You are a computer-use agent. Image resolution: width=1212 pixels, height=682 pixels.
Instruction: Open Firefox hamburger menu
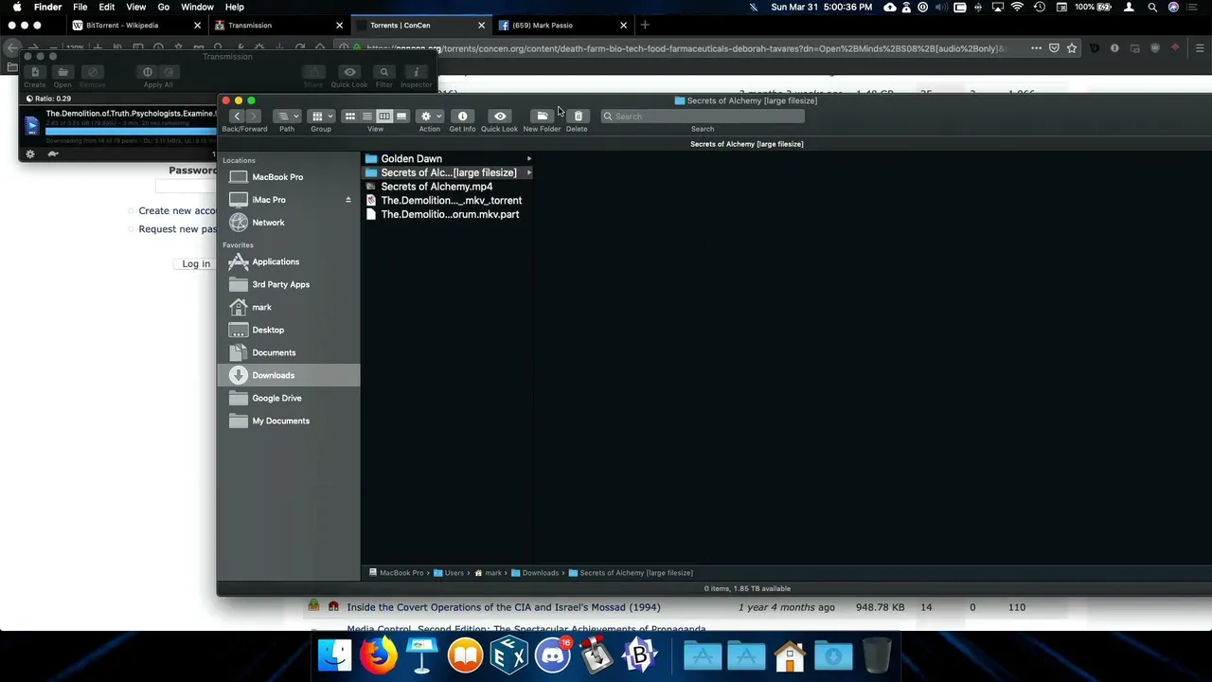click(1200, 48)
